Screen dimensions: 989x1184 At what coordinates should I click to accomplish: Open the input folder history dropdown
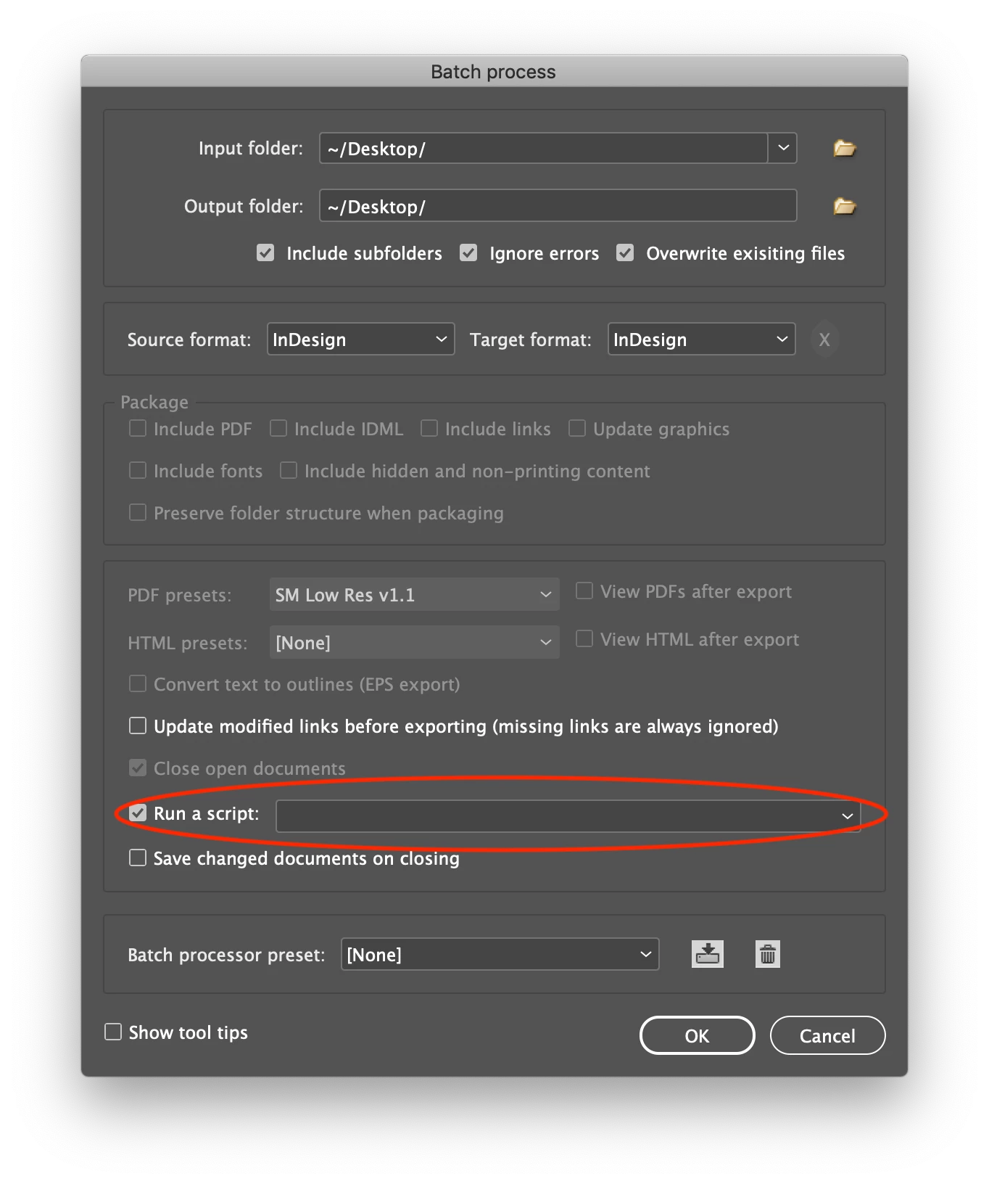point(783,148)
